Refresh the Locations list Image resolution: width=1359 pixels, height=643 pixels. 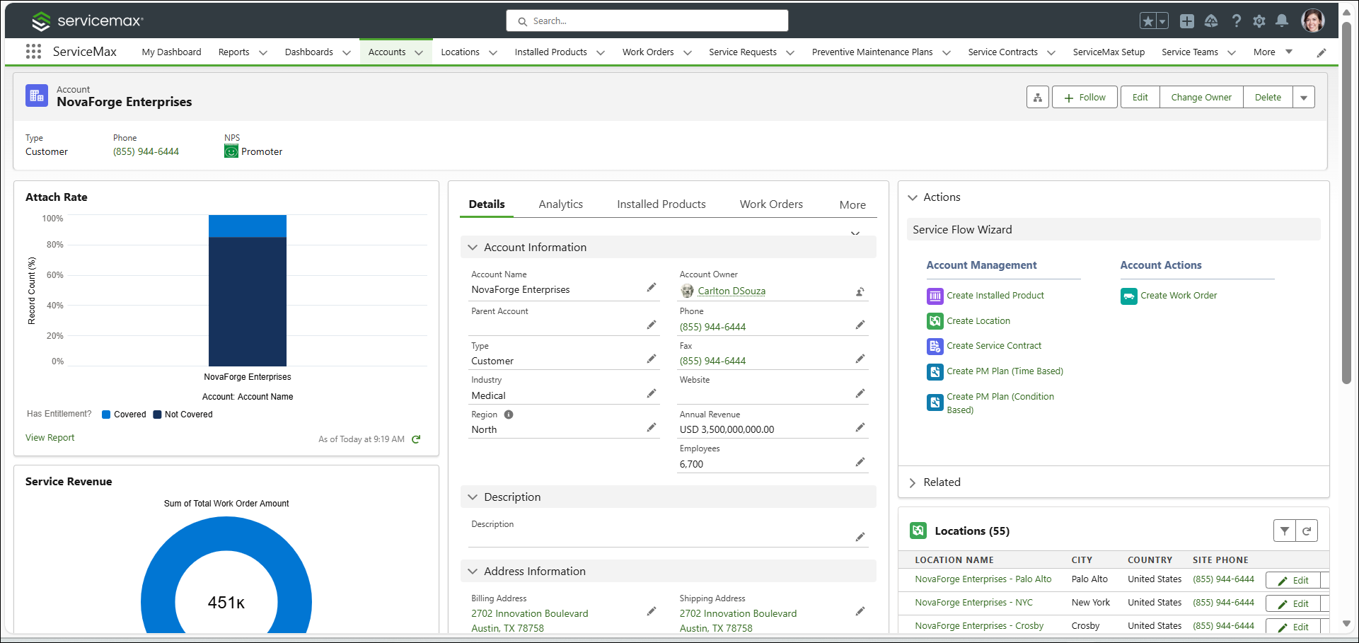click(1307, 531)
